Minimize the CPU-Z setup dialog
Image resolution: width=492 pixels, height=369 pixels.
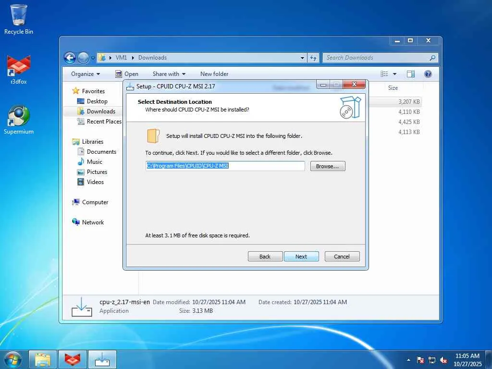pyautogui.click(x=323, y=85)
